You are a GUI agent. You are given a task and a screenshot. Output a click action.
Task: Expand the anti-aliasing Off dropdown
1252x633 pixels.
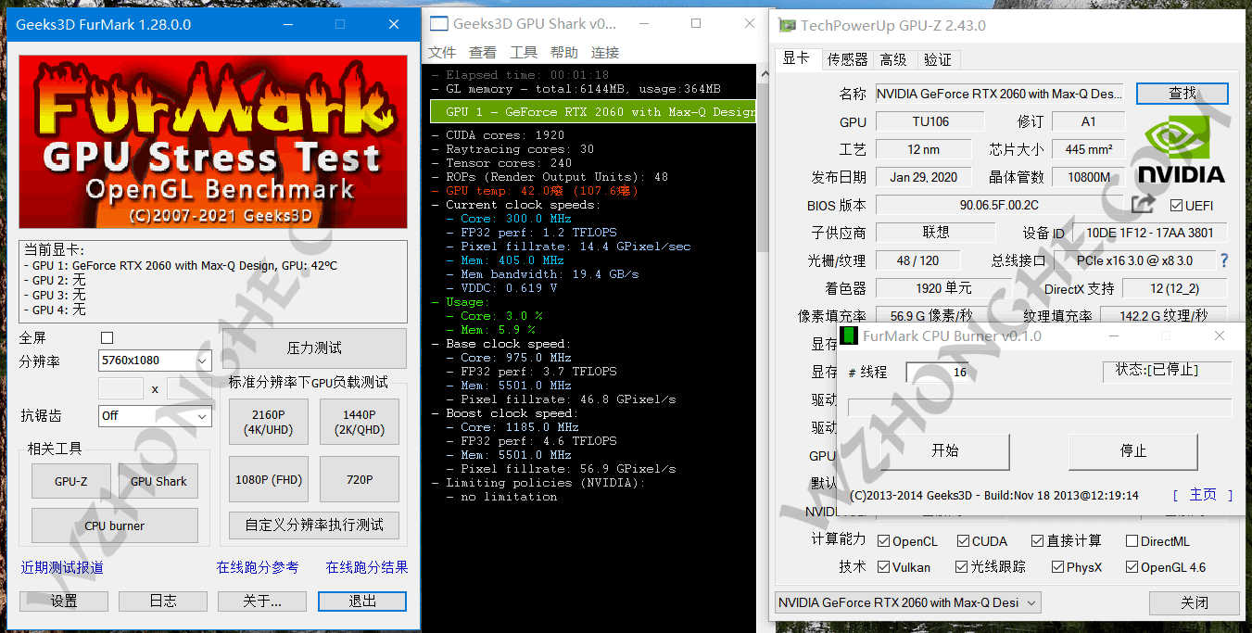tap(155, 416)
